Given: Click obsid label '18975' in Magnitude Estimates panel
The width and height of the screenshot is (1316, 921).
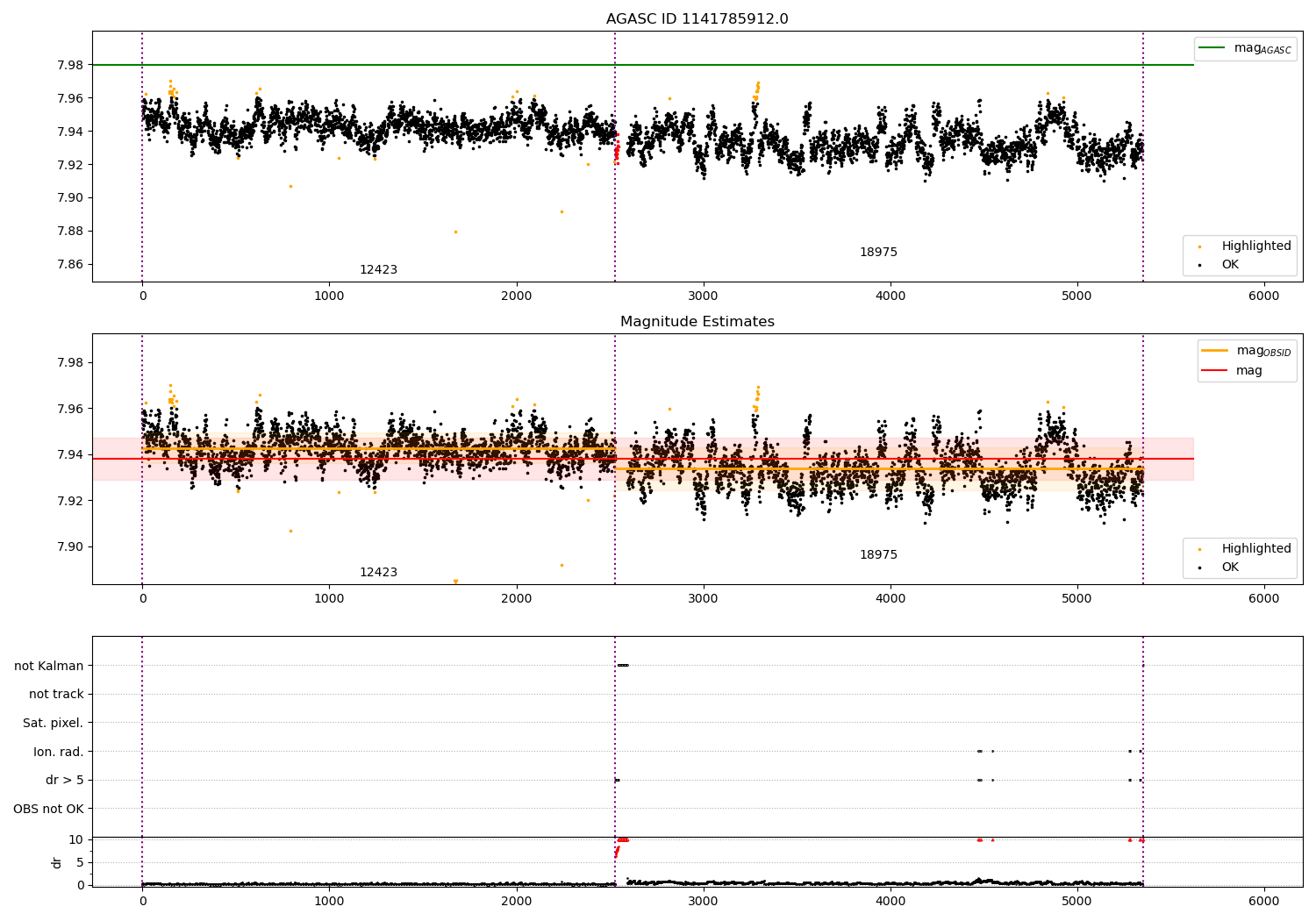Looking at the screenshot, I should coord(878,555).
